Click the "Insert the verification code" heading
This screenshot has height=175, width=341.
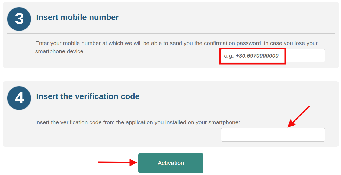(88, 96)
